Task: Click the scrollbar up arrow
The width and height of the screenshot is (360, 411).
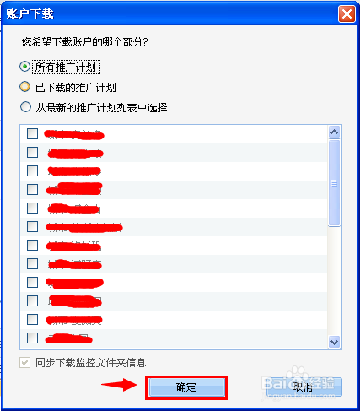Action: click(334, 132)
